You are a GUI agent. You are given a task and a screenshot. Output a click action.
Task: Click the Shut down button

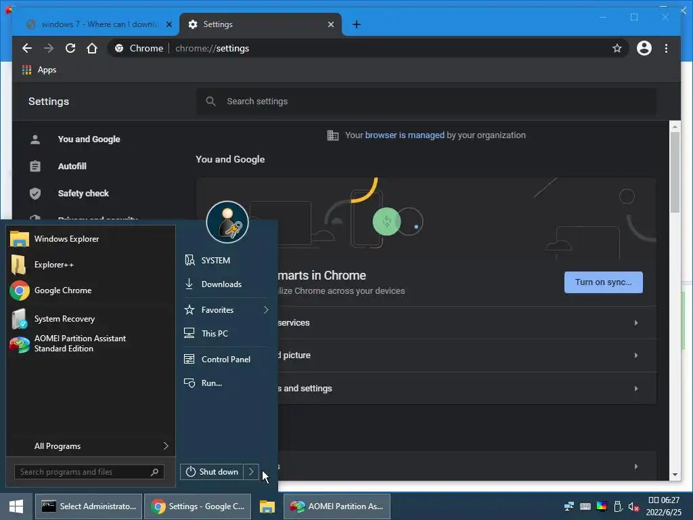212,472
